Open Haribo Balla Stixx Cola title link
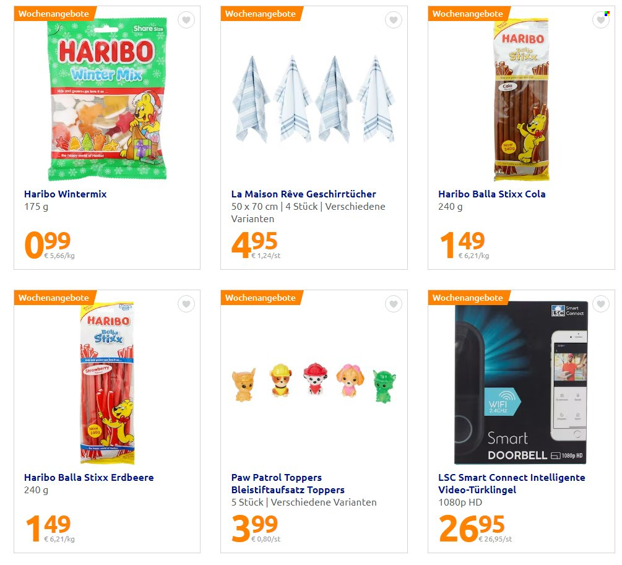The image size is (622, 565). point(492,194)
